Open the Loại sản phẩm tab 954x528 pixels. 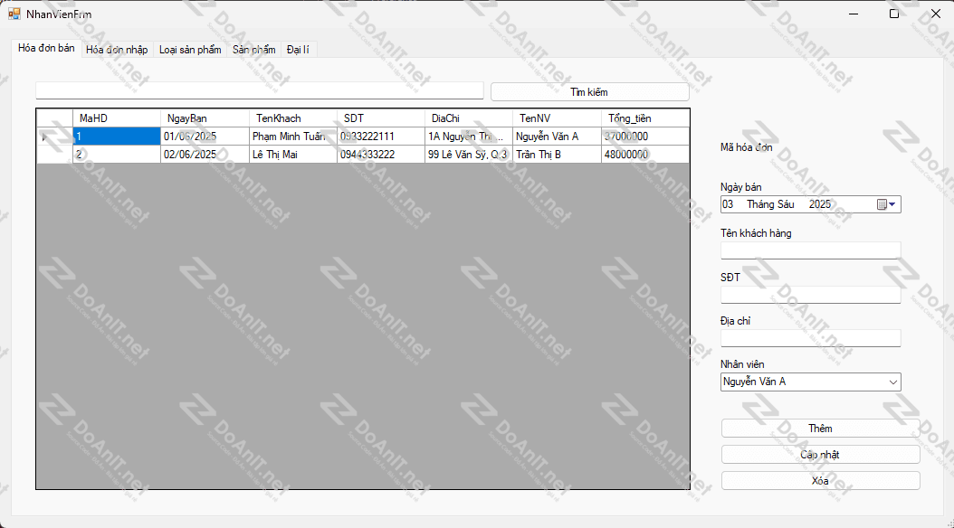(190, 50)
